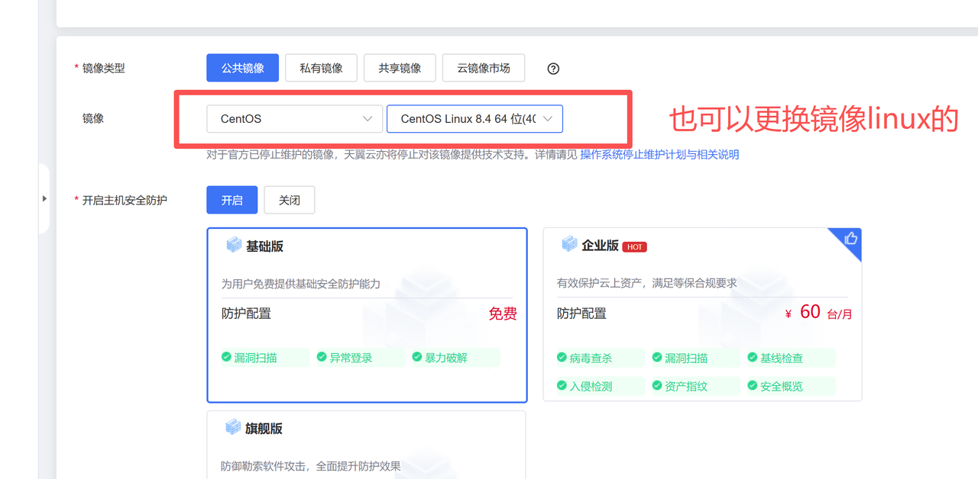This screenshot has width=978, height=479.
Task: Click the HOT badge beside 企业版
Action: click(x=635, y=247)
